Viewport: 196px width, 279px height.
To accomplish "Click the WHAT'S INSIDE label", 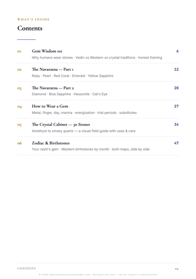I will point(33,20).
